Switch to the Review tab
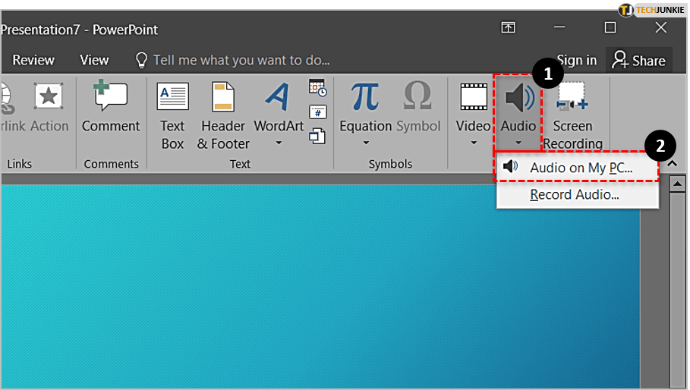This screenshot has height=390, width=690. [33, 60]
